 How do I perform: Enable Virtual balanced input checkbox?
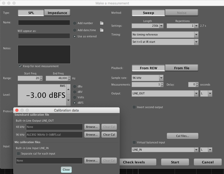[x=134, y=142]
